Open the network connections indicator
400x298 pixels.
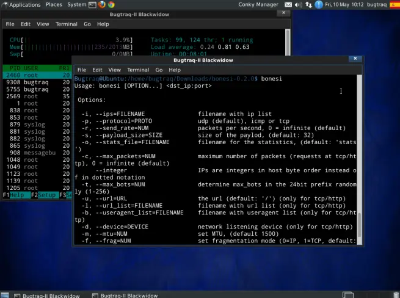(x=308, y=5)
